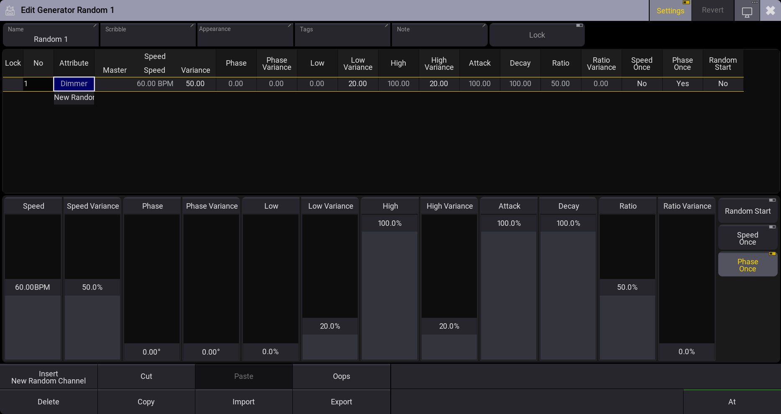Click the Delete button
The image size is (781, 414).
click(49, 402)
